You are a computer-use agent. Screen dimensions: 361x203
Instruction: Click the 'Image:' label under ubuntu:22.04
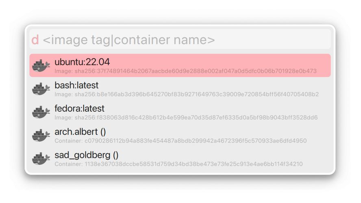click(63, 71)
